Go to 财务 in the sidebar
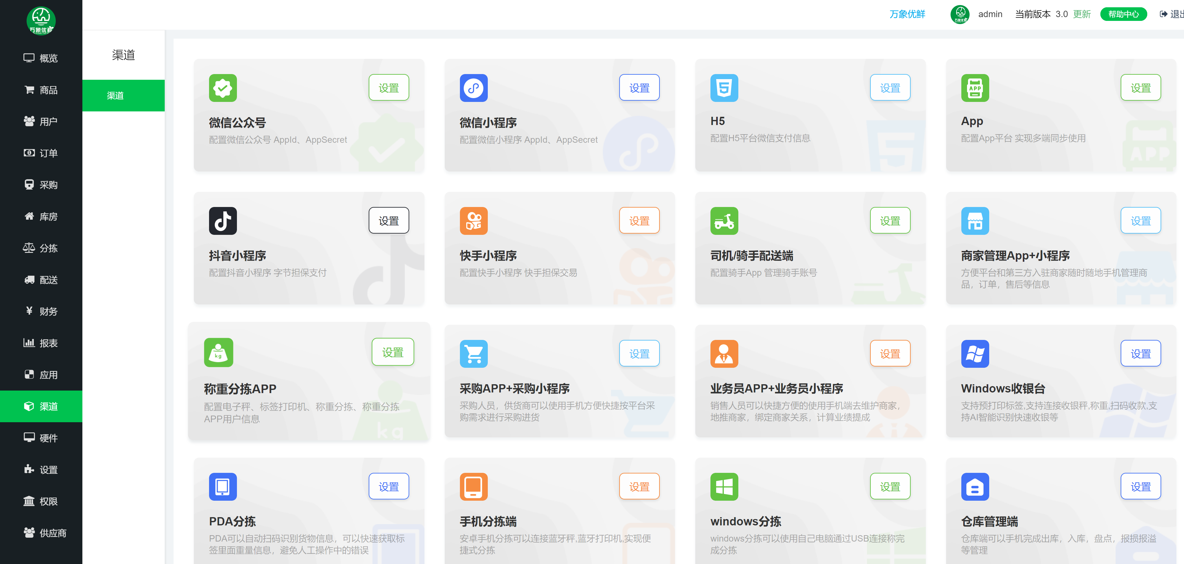Screen dimensions: 1184x564 tap(41, 311)
